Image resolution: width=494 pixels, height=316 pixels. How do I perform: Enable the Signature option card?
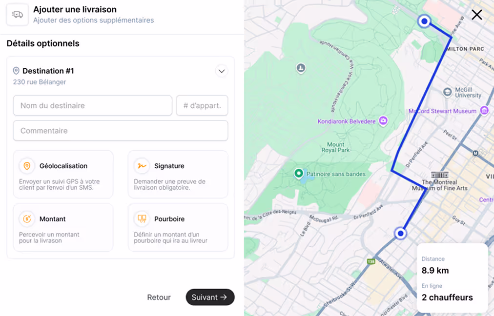coord(178,175)
